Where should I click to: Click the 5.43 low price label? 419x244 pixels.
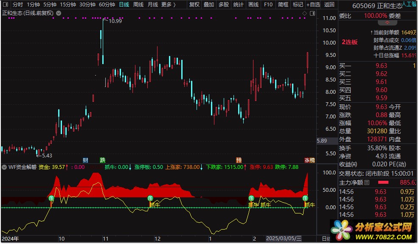(x=47, y=156)
